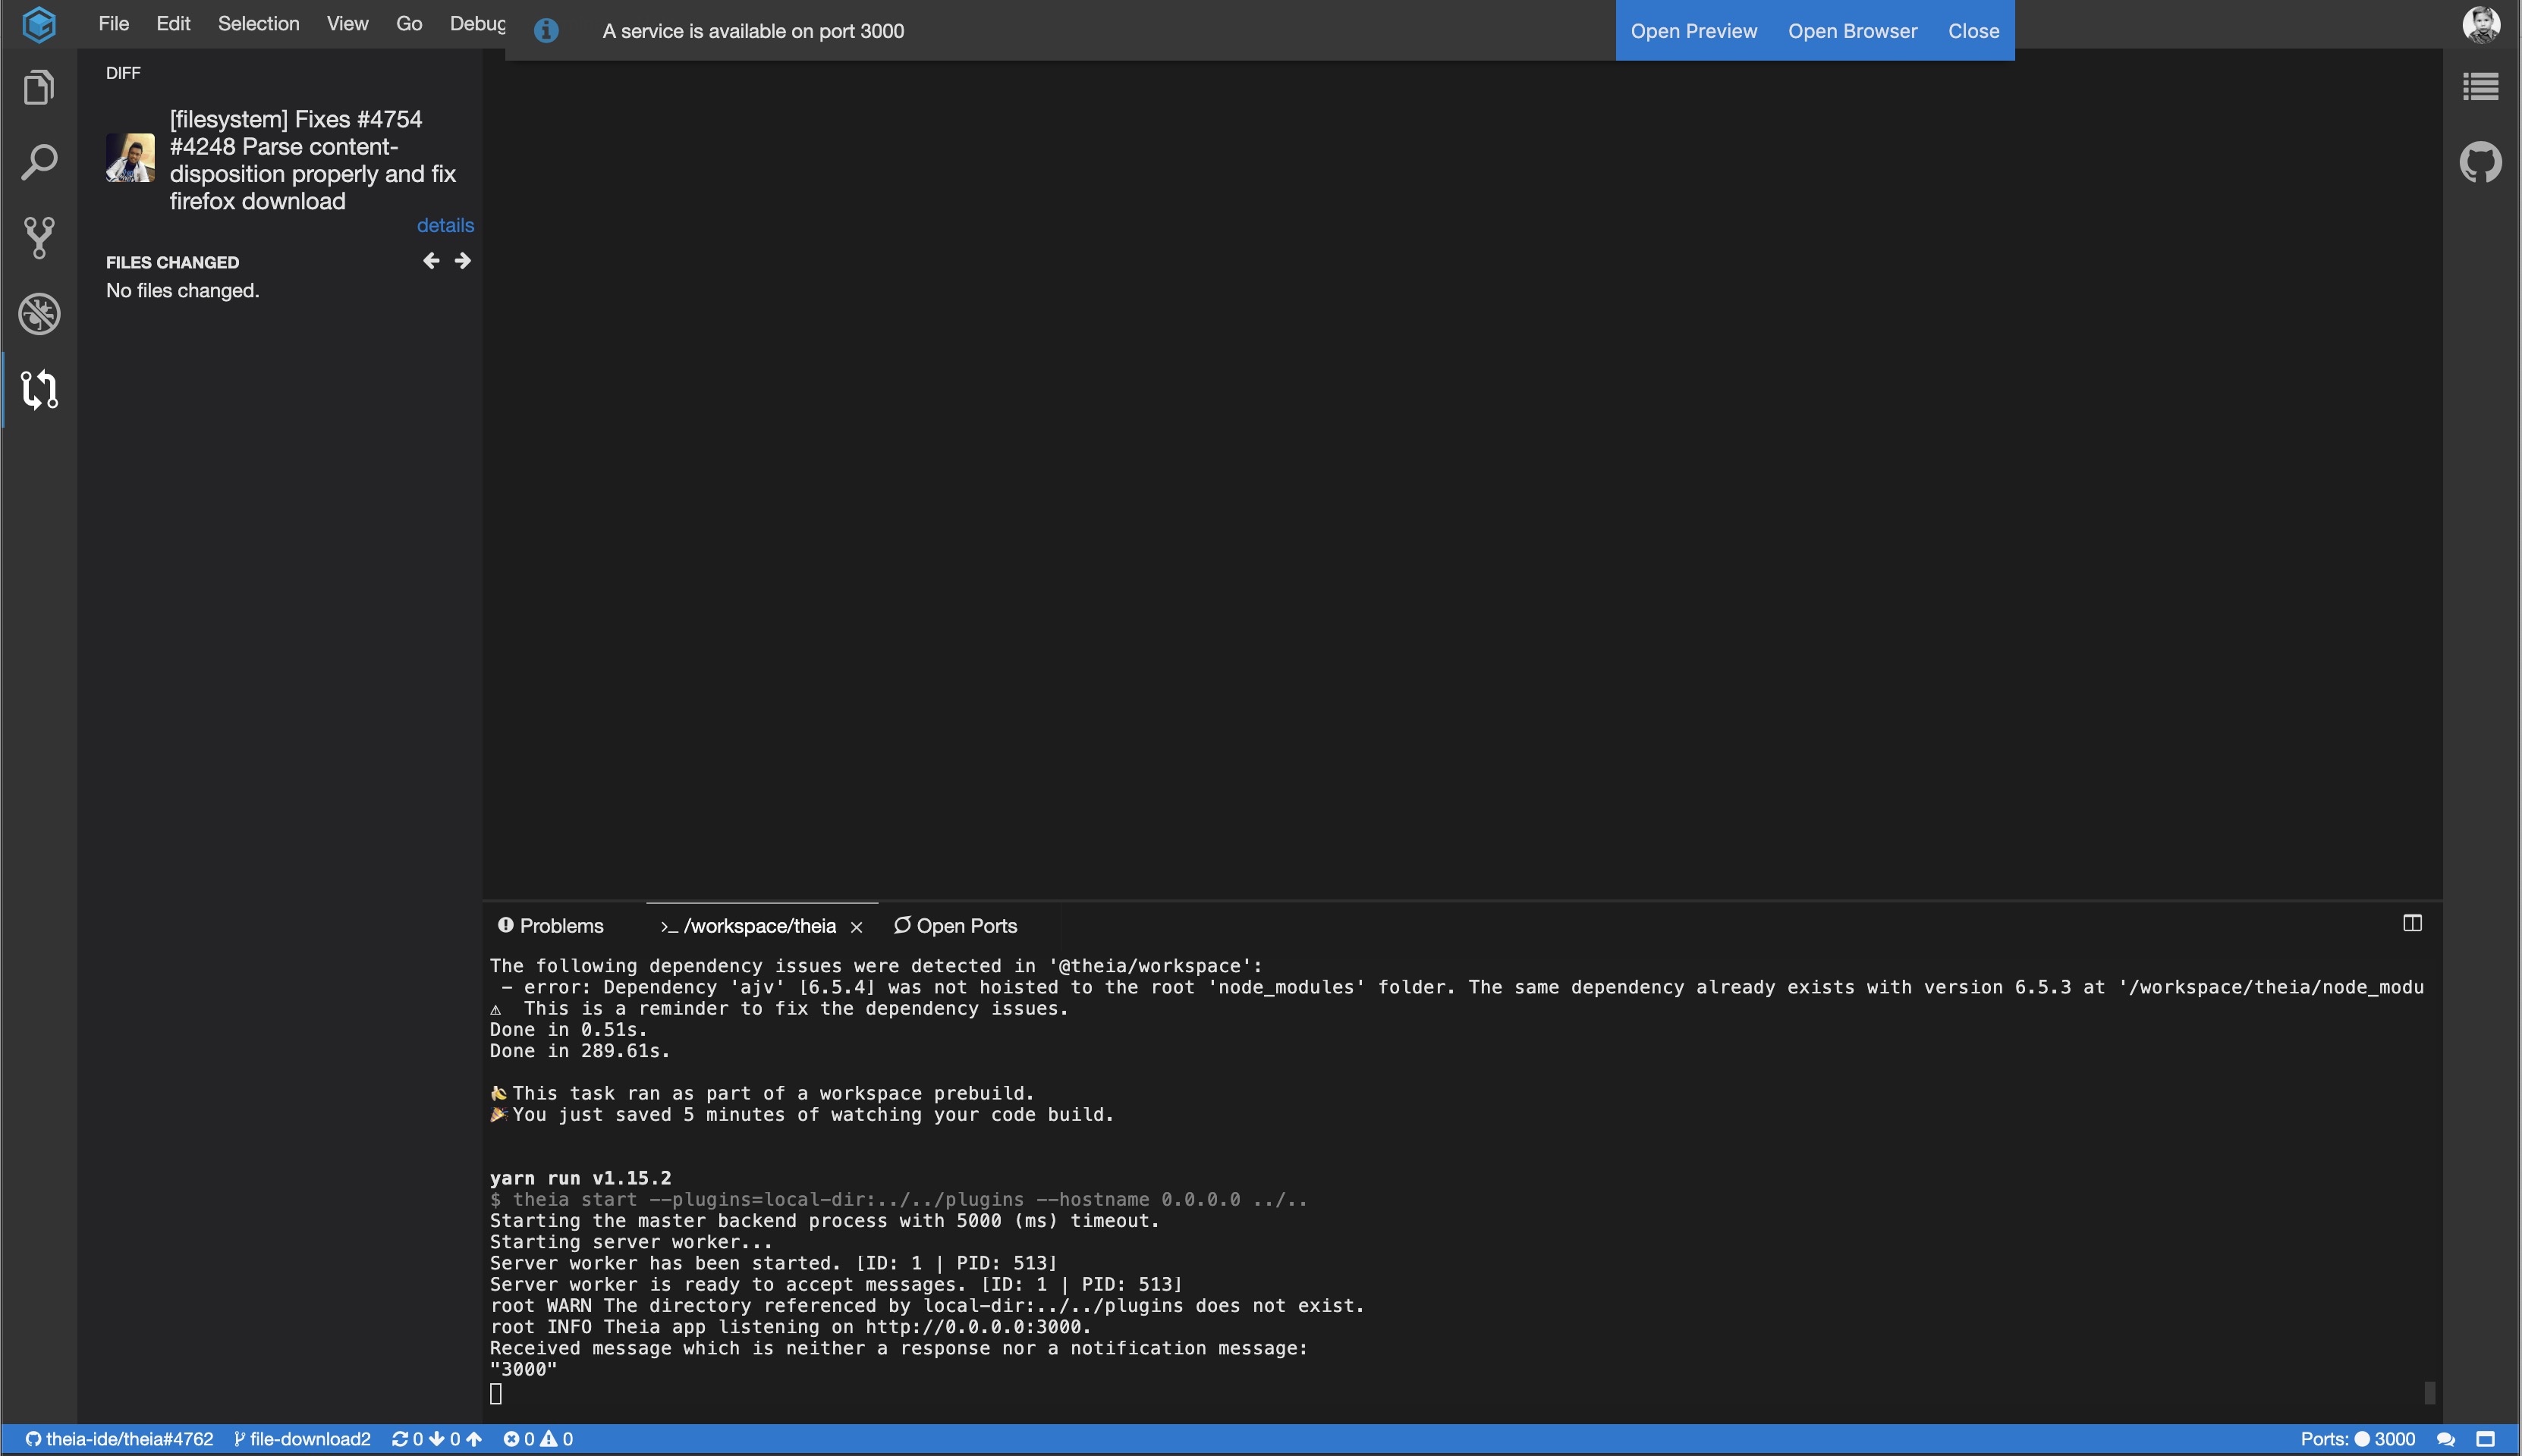This screenshot has width=2522, height=1456.
Task: Toggle bottom panel icon in status bar
Action: click(x=2485, y=1439)
